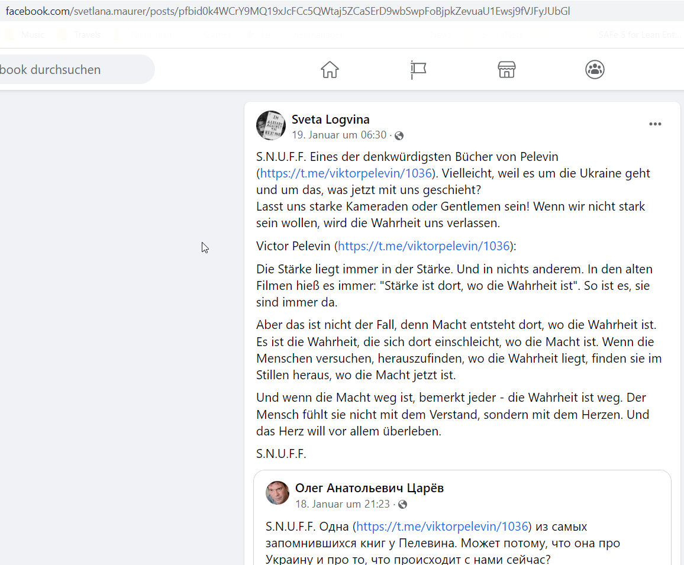Click the globe privacy icon on Sveta Logvina's post
Viewport: 684px width, 565px height.
click(x=399, y=135)
